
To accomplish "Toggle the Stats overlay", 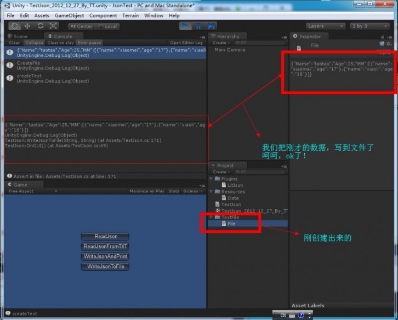I will pos(174,191).
